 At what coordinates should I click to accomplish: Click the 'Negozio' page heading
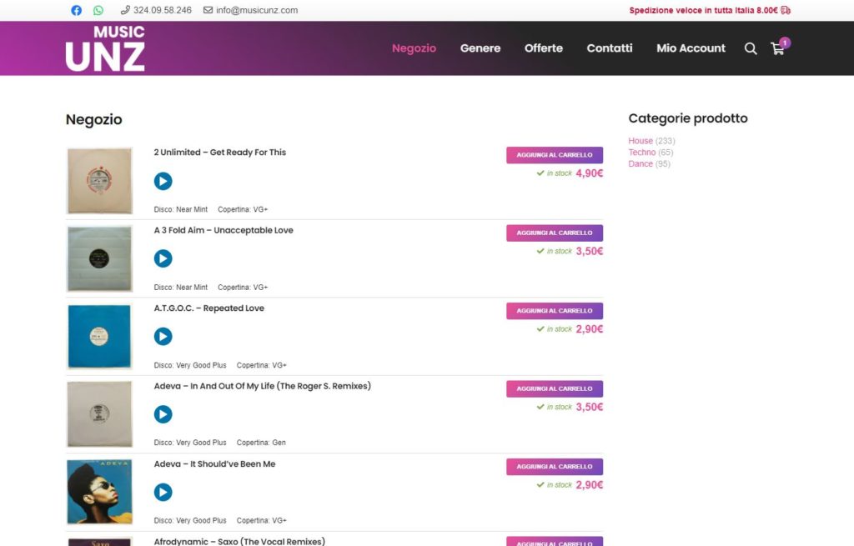[x=93, y=119]
